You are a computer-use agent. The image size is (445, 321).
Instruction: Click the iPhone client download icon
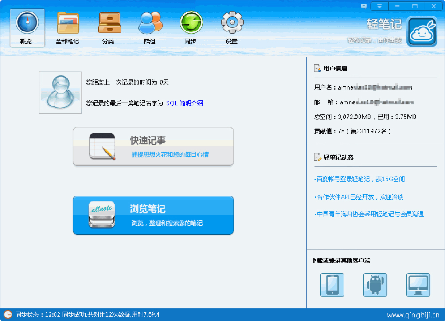(x=332, y=285)
